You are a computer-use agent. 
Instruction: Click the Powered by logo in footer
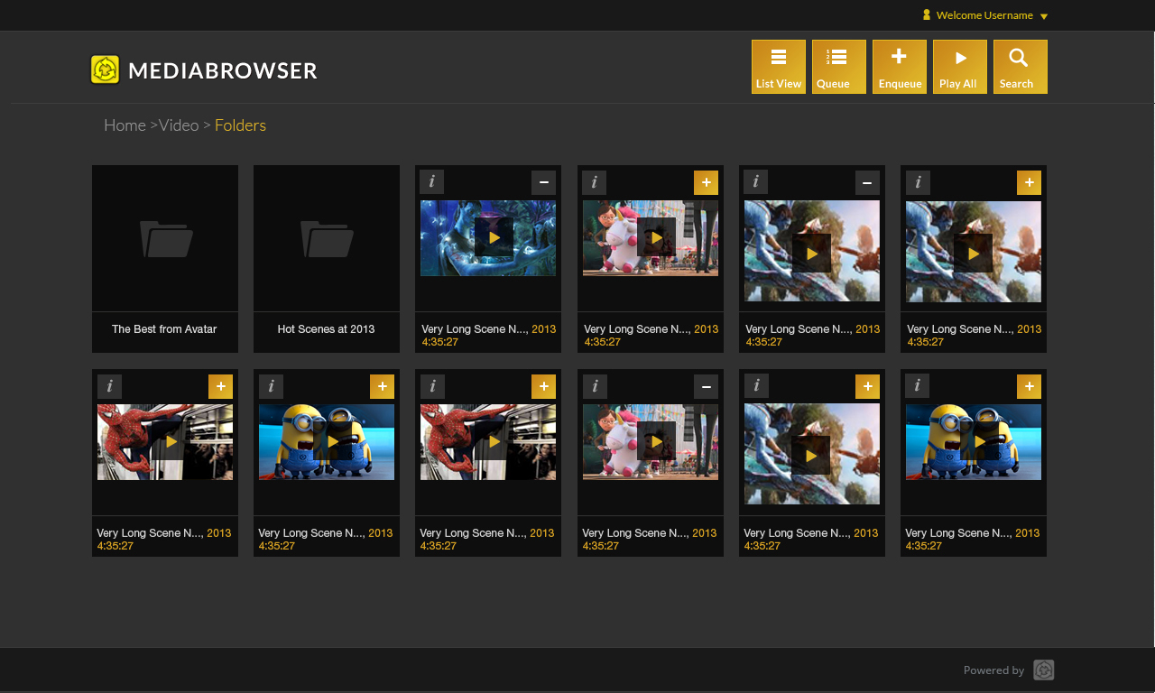tap(1044, 670)
